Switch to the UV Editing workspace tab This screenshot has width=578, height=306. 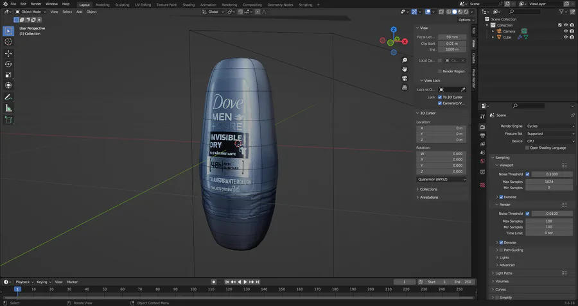(x=143, y=4)
